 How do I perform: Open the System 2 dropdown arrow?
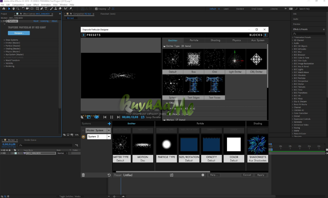[x=109, y=137]
